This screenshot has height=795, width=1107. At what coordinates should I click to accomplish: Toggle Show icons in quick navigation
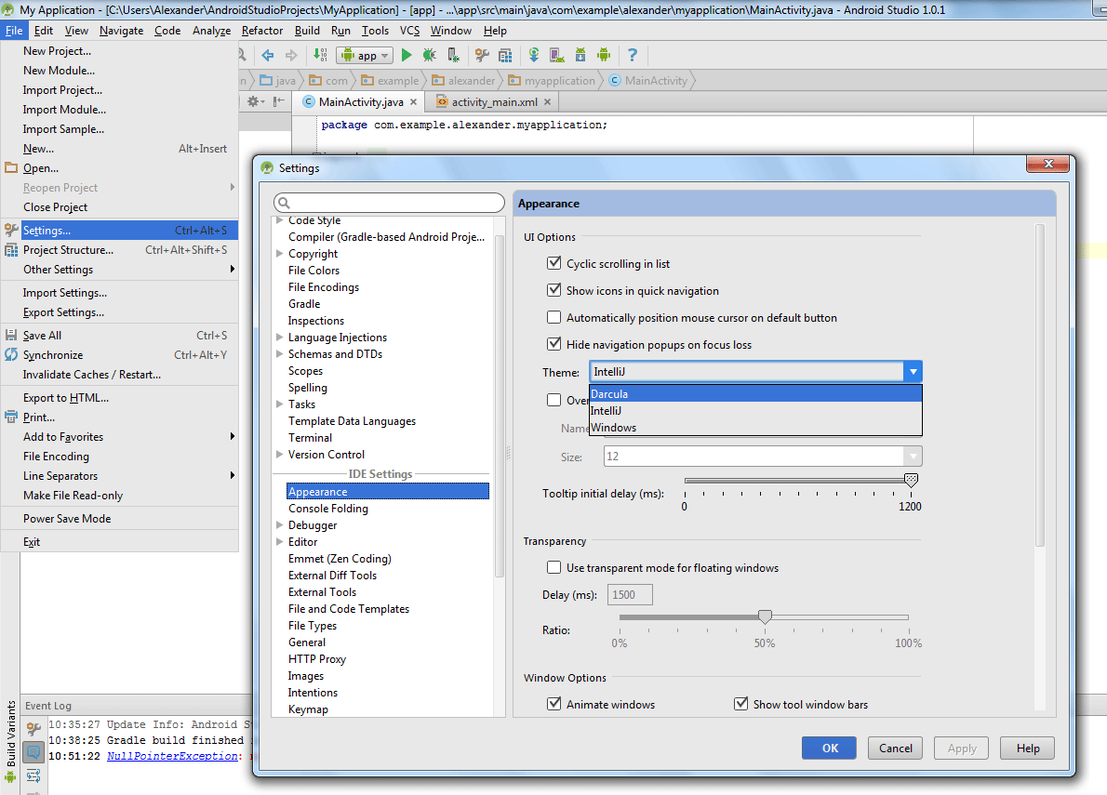coord(554,290)
